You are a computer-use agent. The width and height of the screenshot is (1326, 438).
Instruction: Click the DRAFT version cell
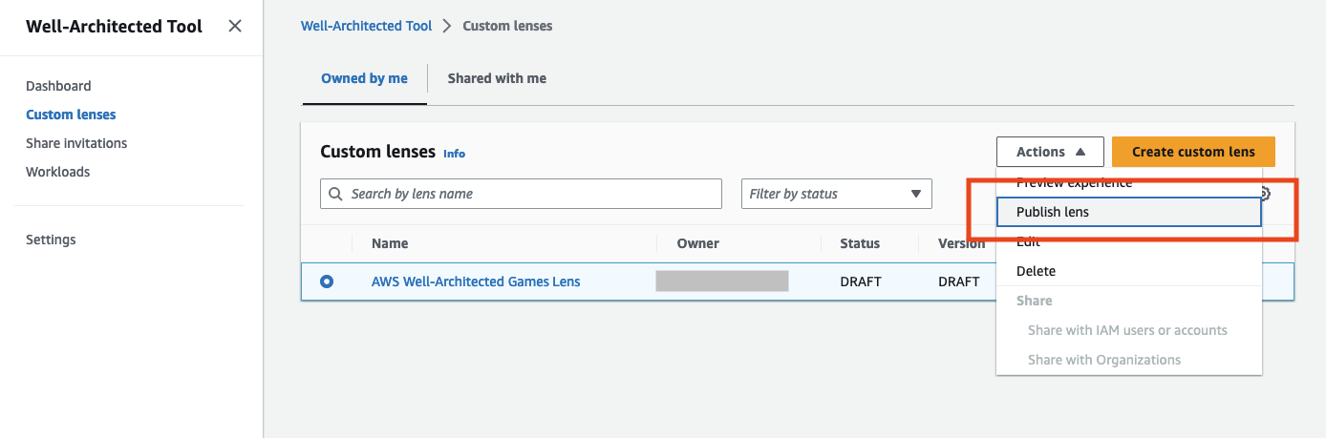959,282
